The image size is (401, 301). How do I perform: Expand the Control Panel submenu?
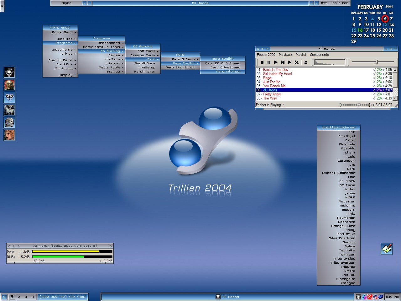(60, 60)
